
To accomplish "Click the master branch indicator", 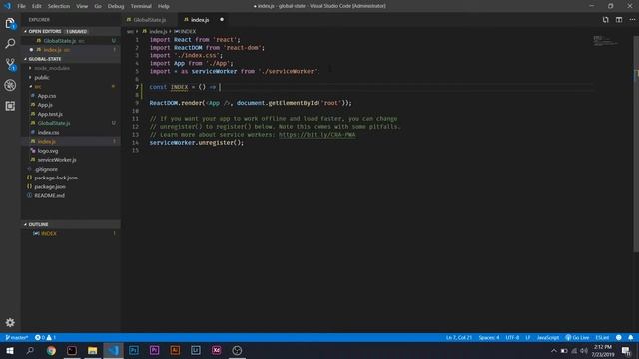I will click(x=17, y=337).
